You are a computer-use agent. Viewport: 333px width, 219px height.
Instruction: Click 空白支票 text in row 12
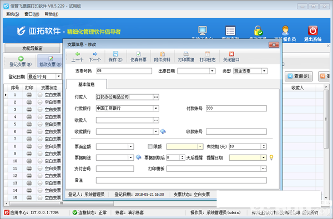[53, 176]
